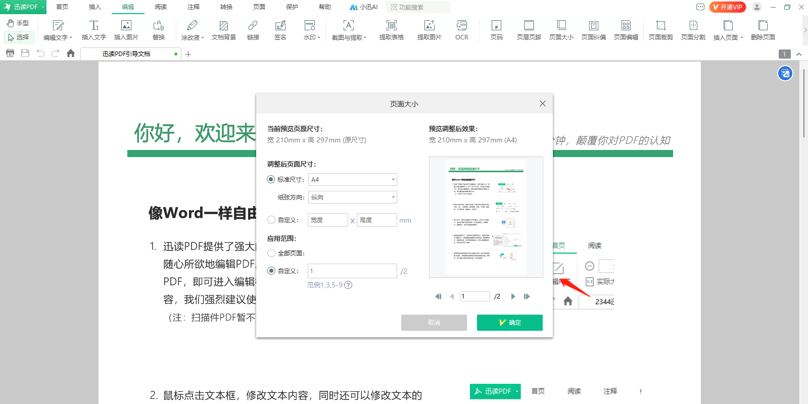The height and width of the screenshot is (404, 808).
Task: Open the 页面编辑 page edit tool
Action: (626, 30)
